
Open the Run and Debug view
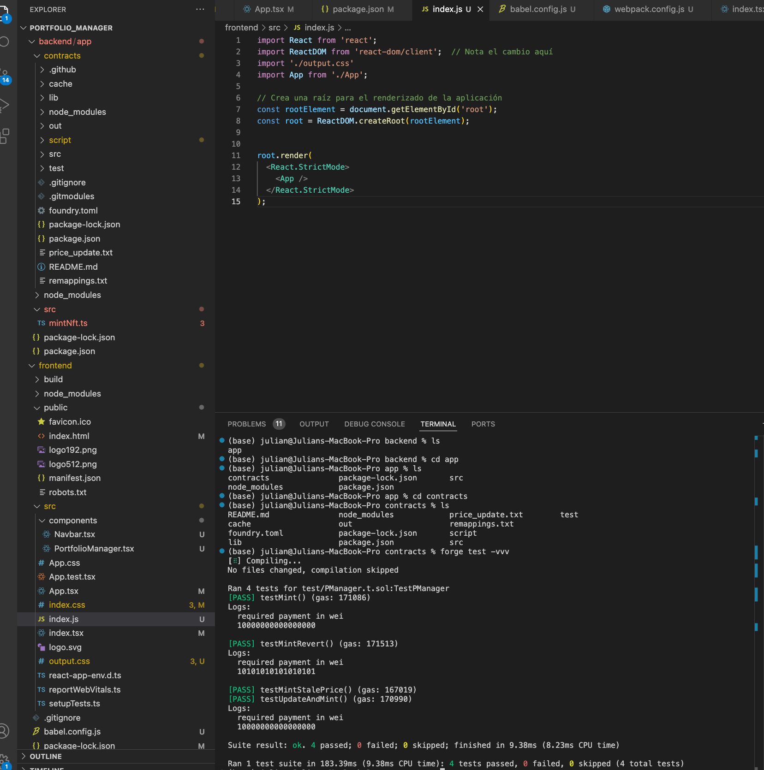(5, 105)
